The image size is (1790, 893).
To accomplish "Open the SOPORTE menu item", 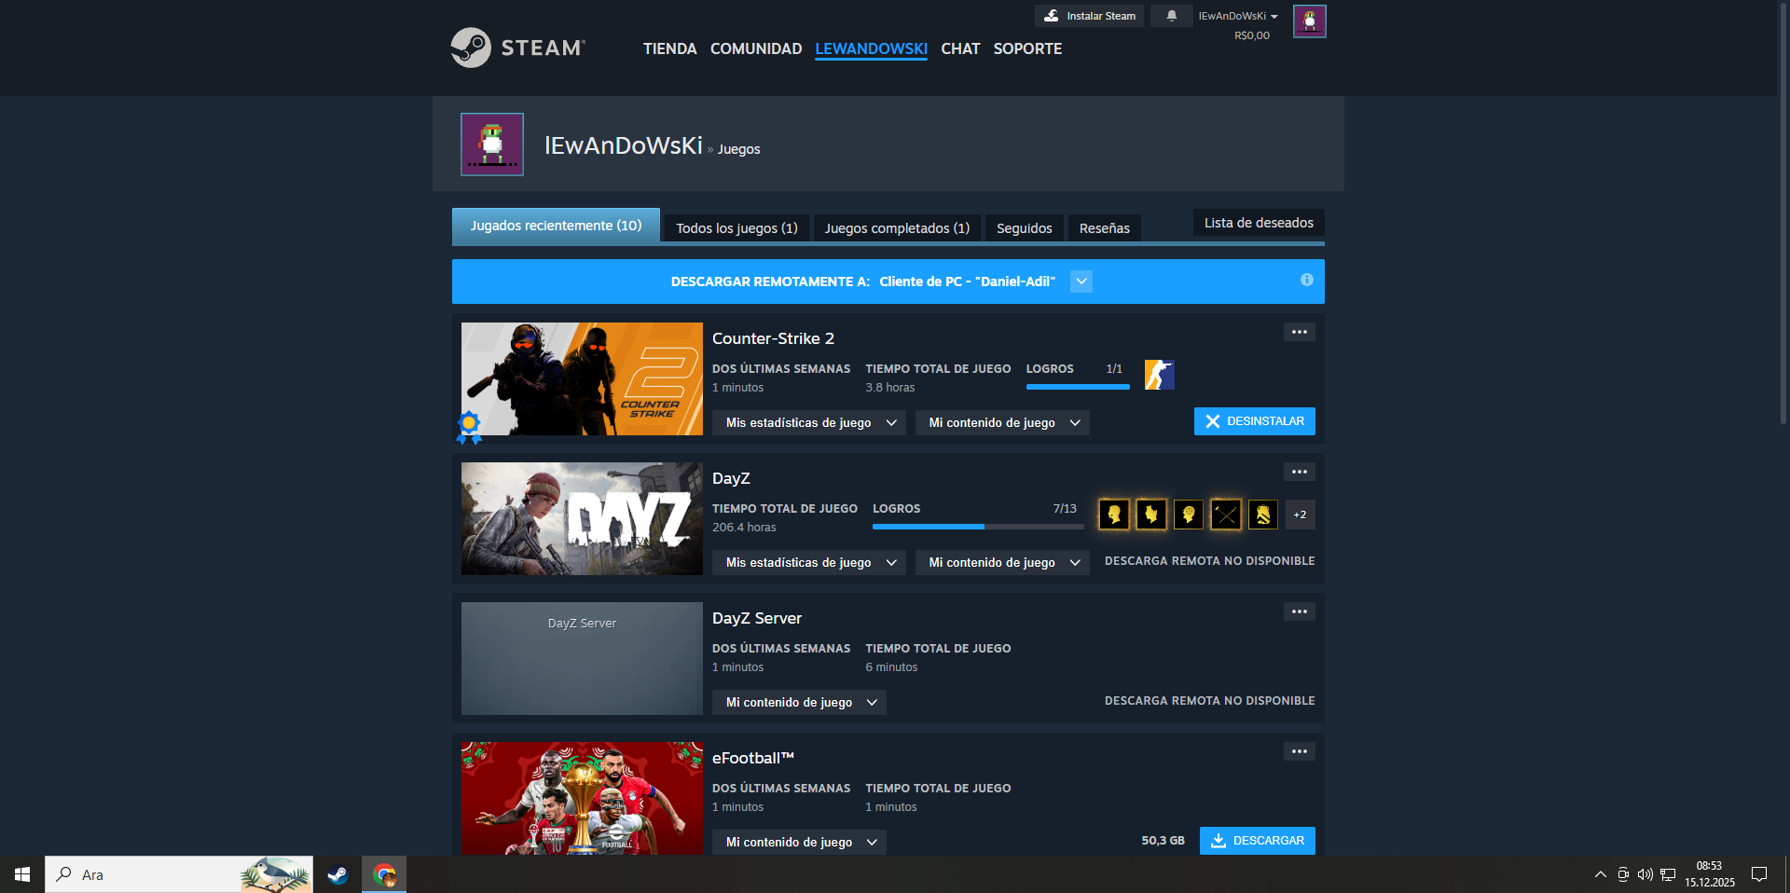I will coord(1027,48).
